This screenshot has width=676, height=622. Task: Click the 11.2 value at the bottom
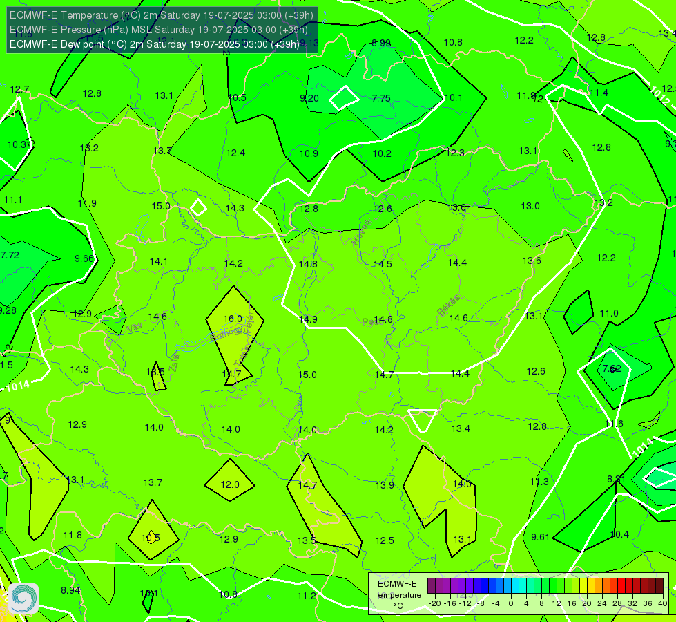[307, 596]
